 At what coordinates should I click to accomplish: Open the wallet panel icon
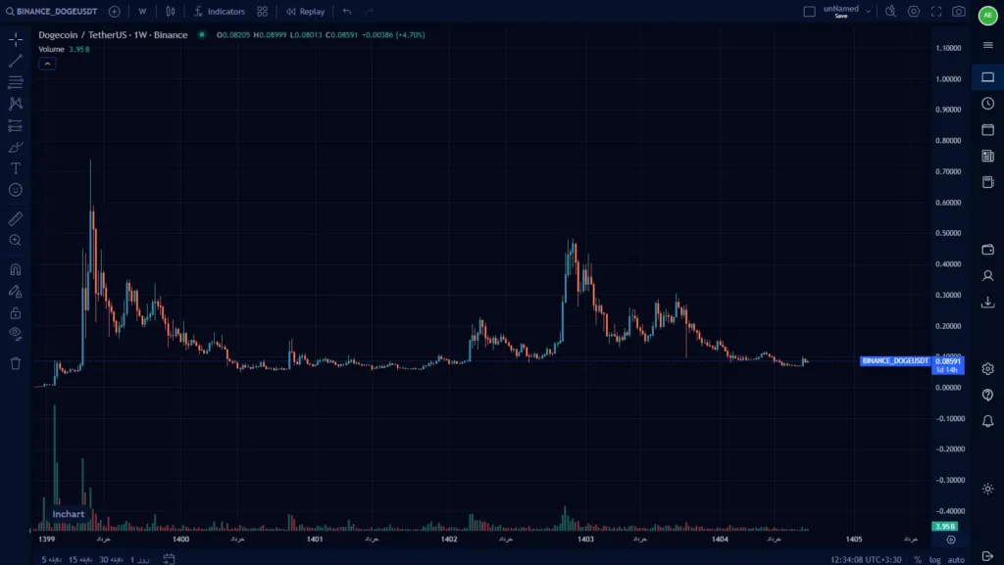click(988, 250)
